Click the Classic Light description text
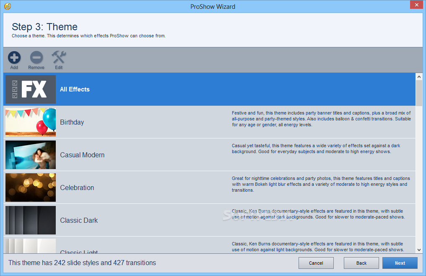 [x=318, y=247]
